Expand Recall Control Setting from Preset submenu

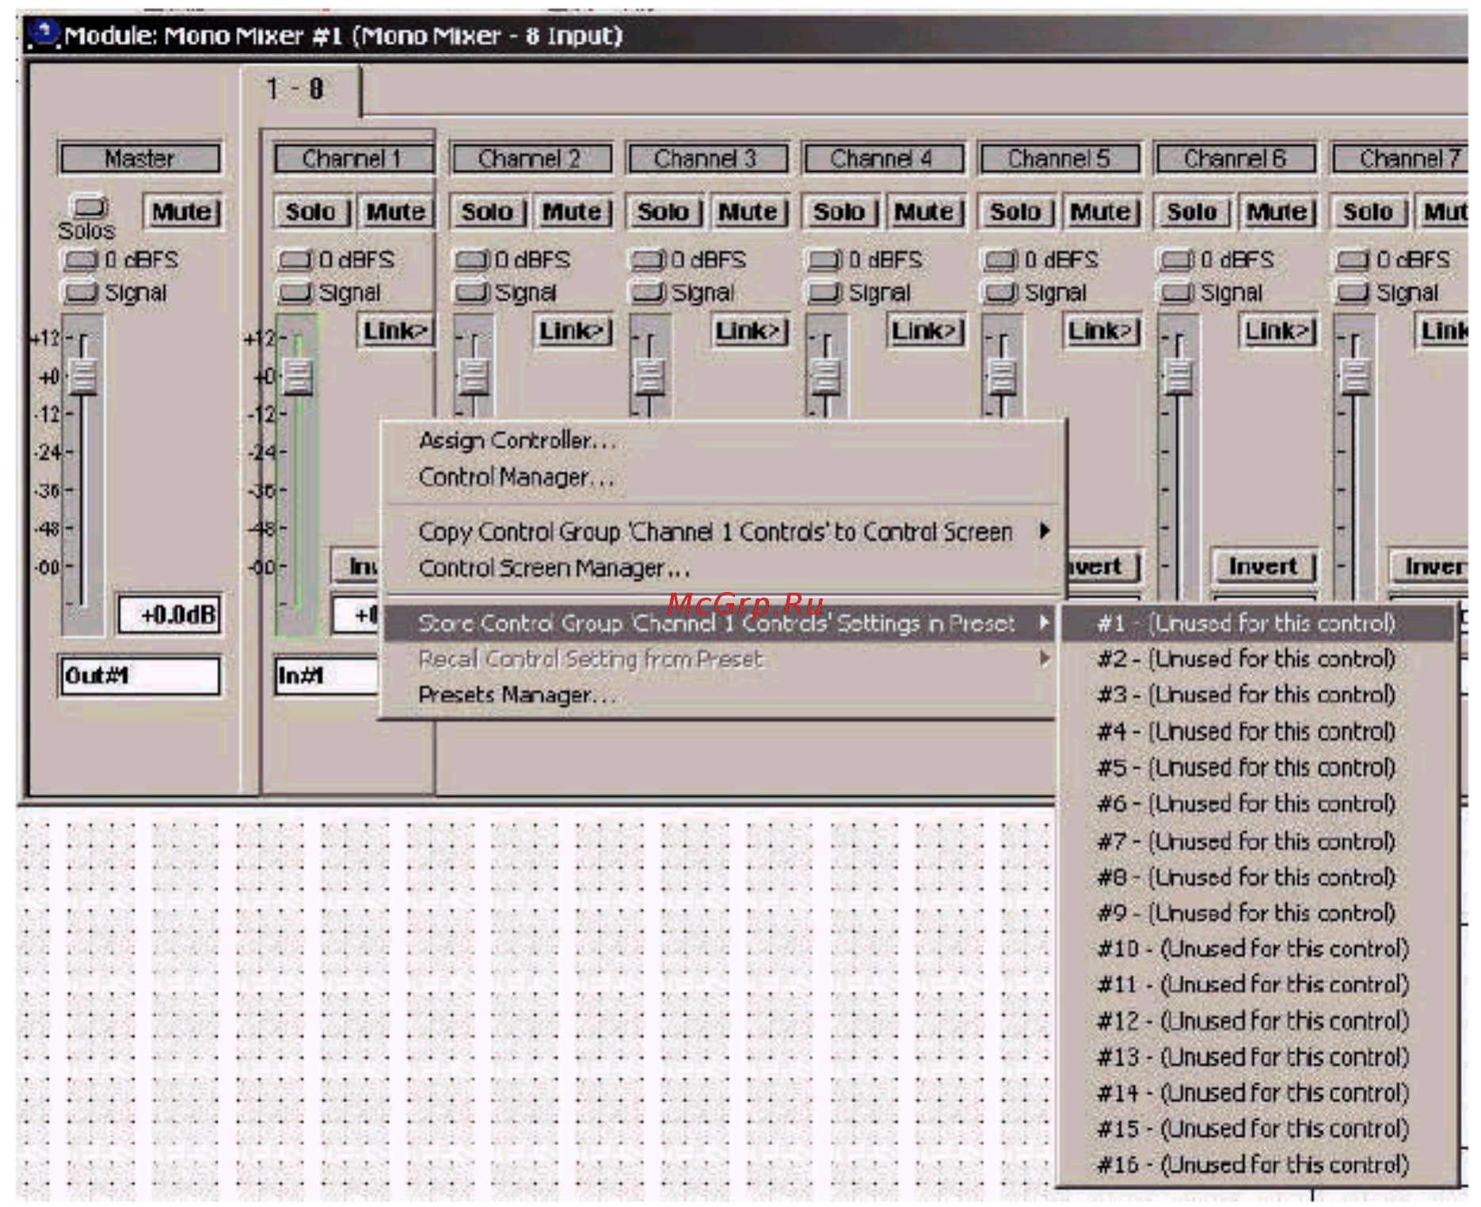coord(721,659)
